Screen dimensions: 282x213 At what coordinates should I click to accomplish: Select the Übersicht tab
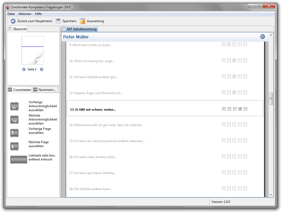[17, 29]
